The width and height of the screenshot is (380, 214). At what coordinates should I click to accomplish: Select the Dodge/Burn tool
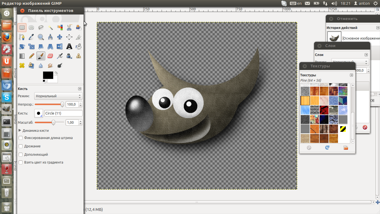tap(60, 65)
